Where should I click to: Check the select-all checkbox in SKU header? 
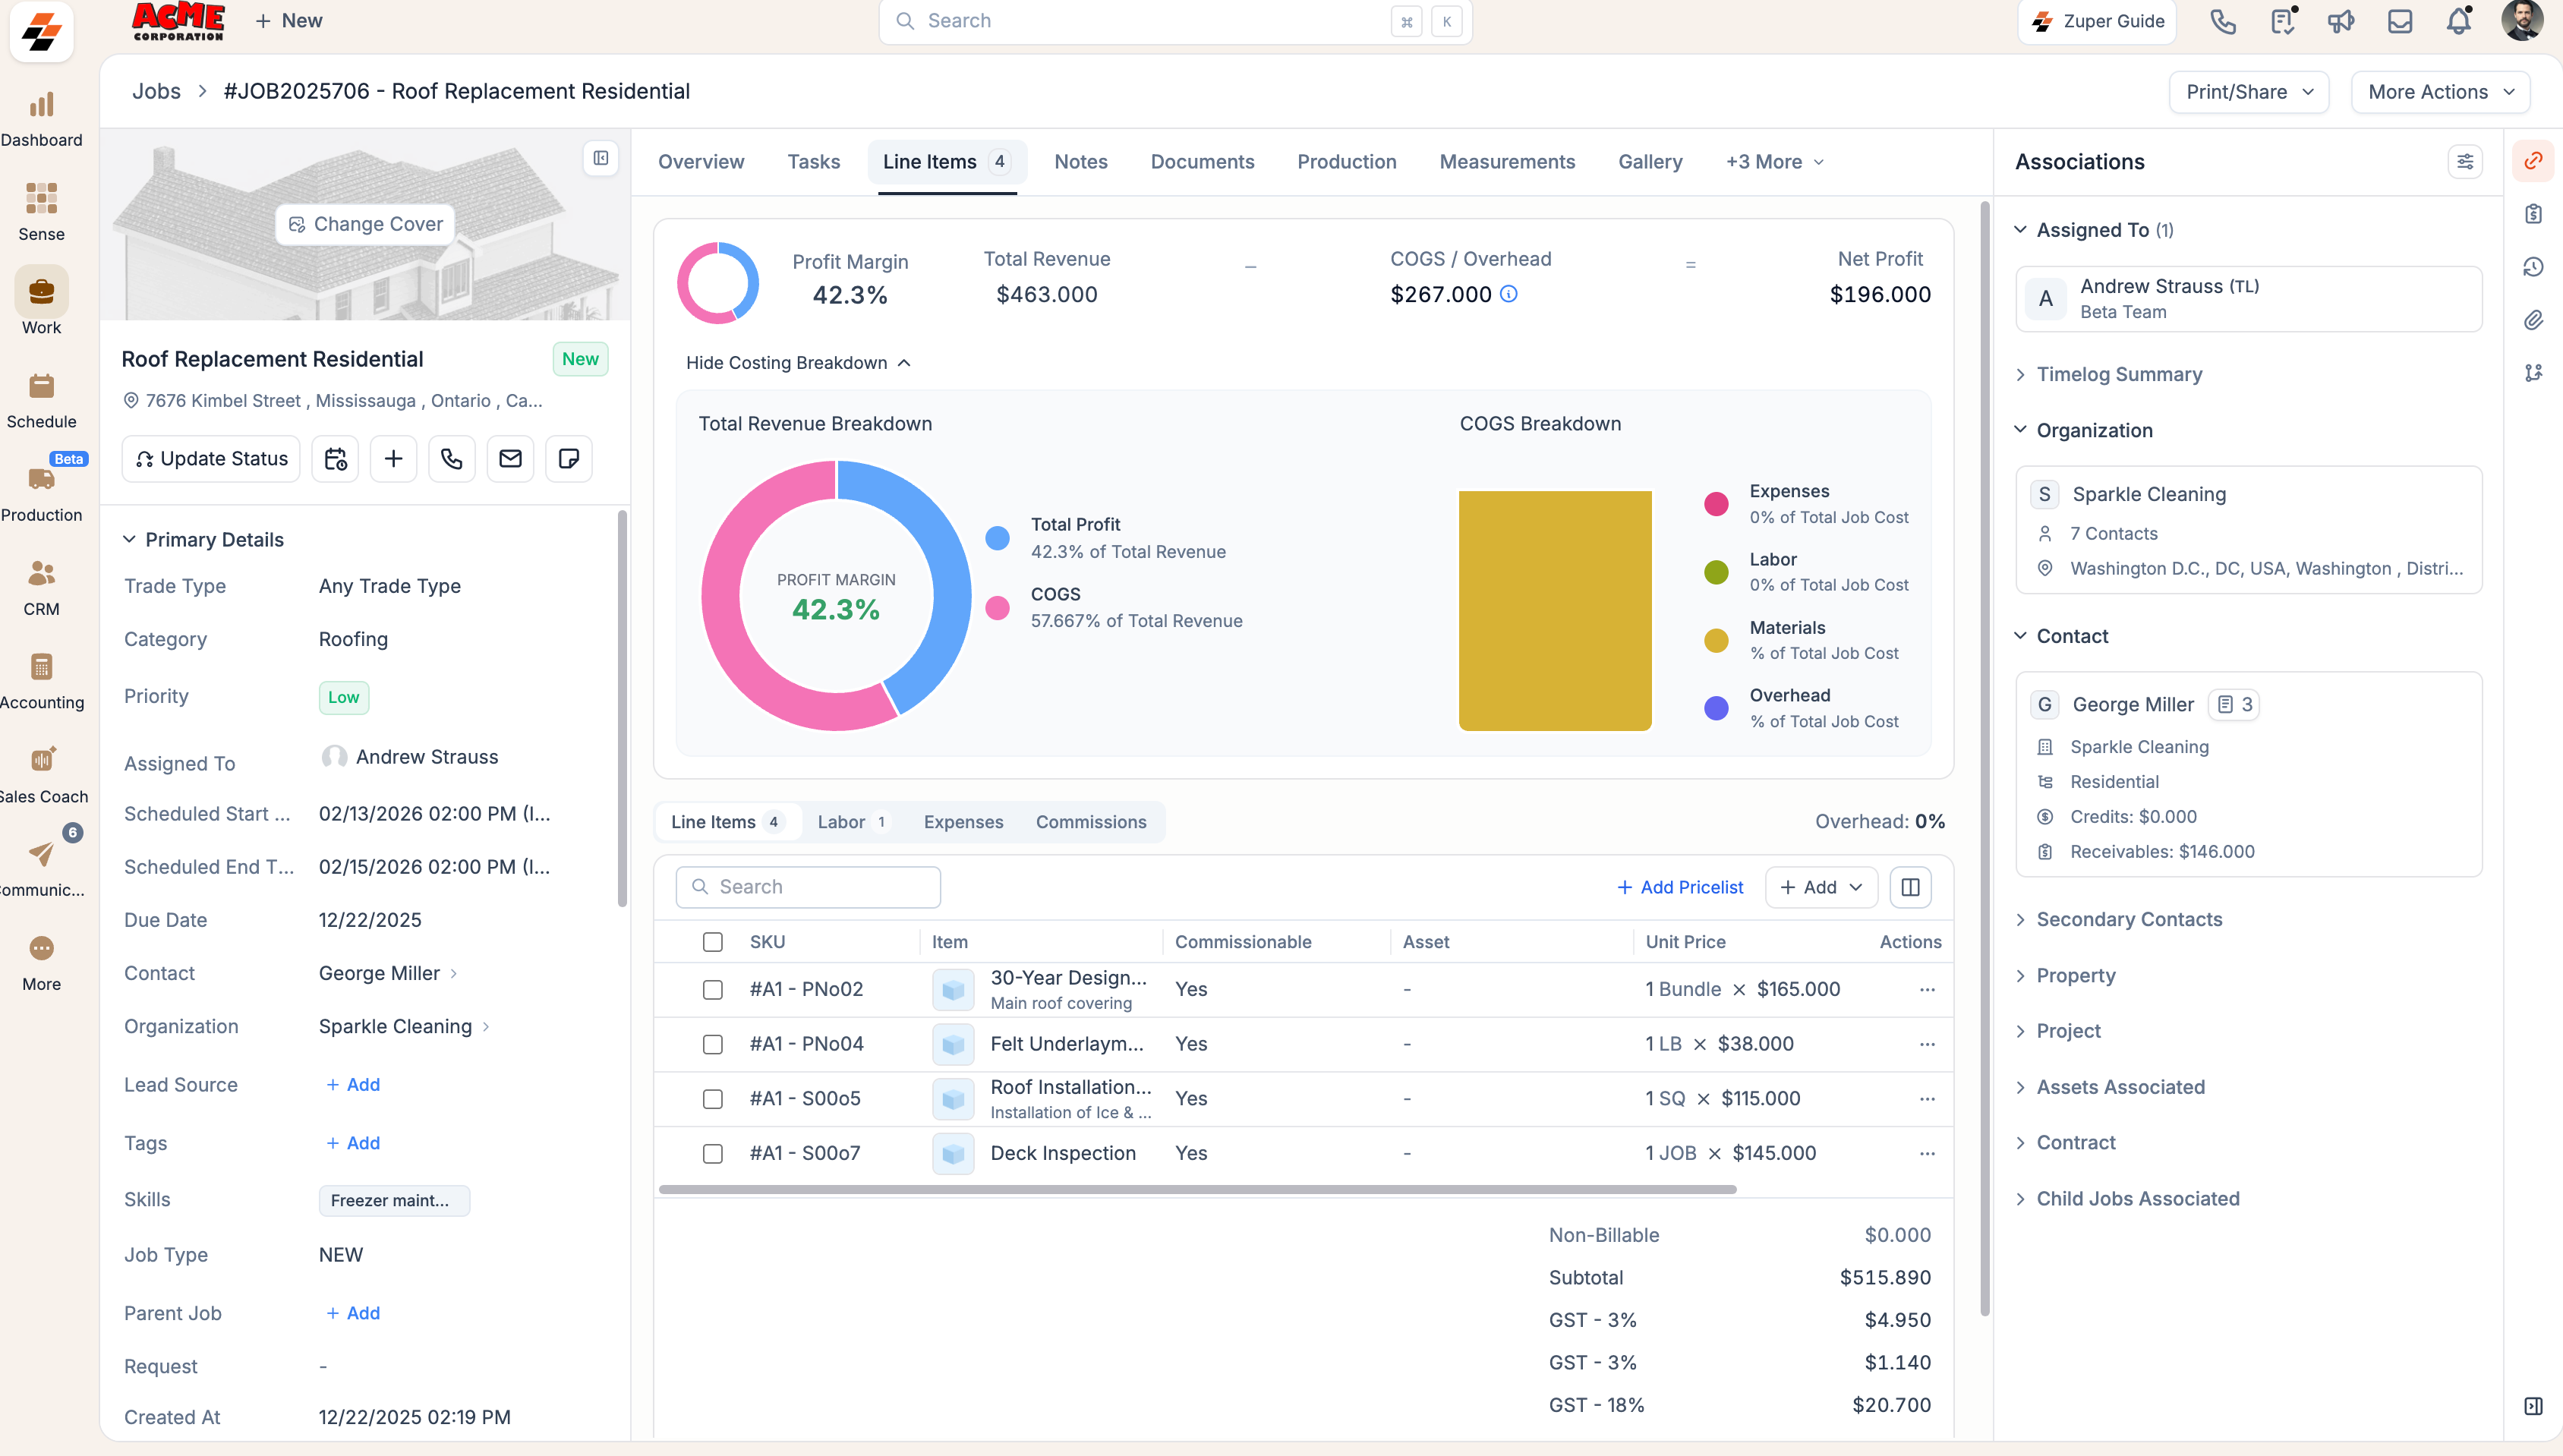tap(713, 942)
